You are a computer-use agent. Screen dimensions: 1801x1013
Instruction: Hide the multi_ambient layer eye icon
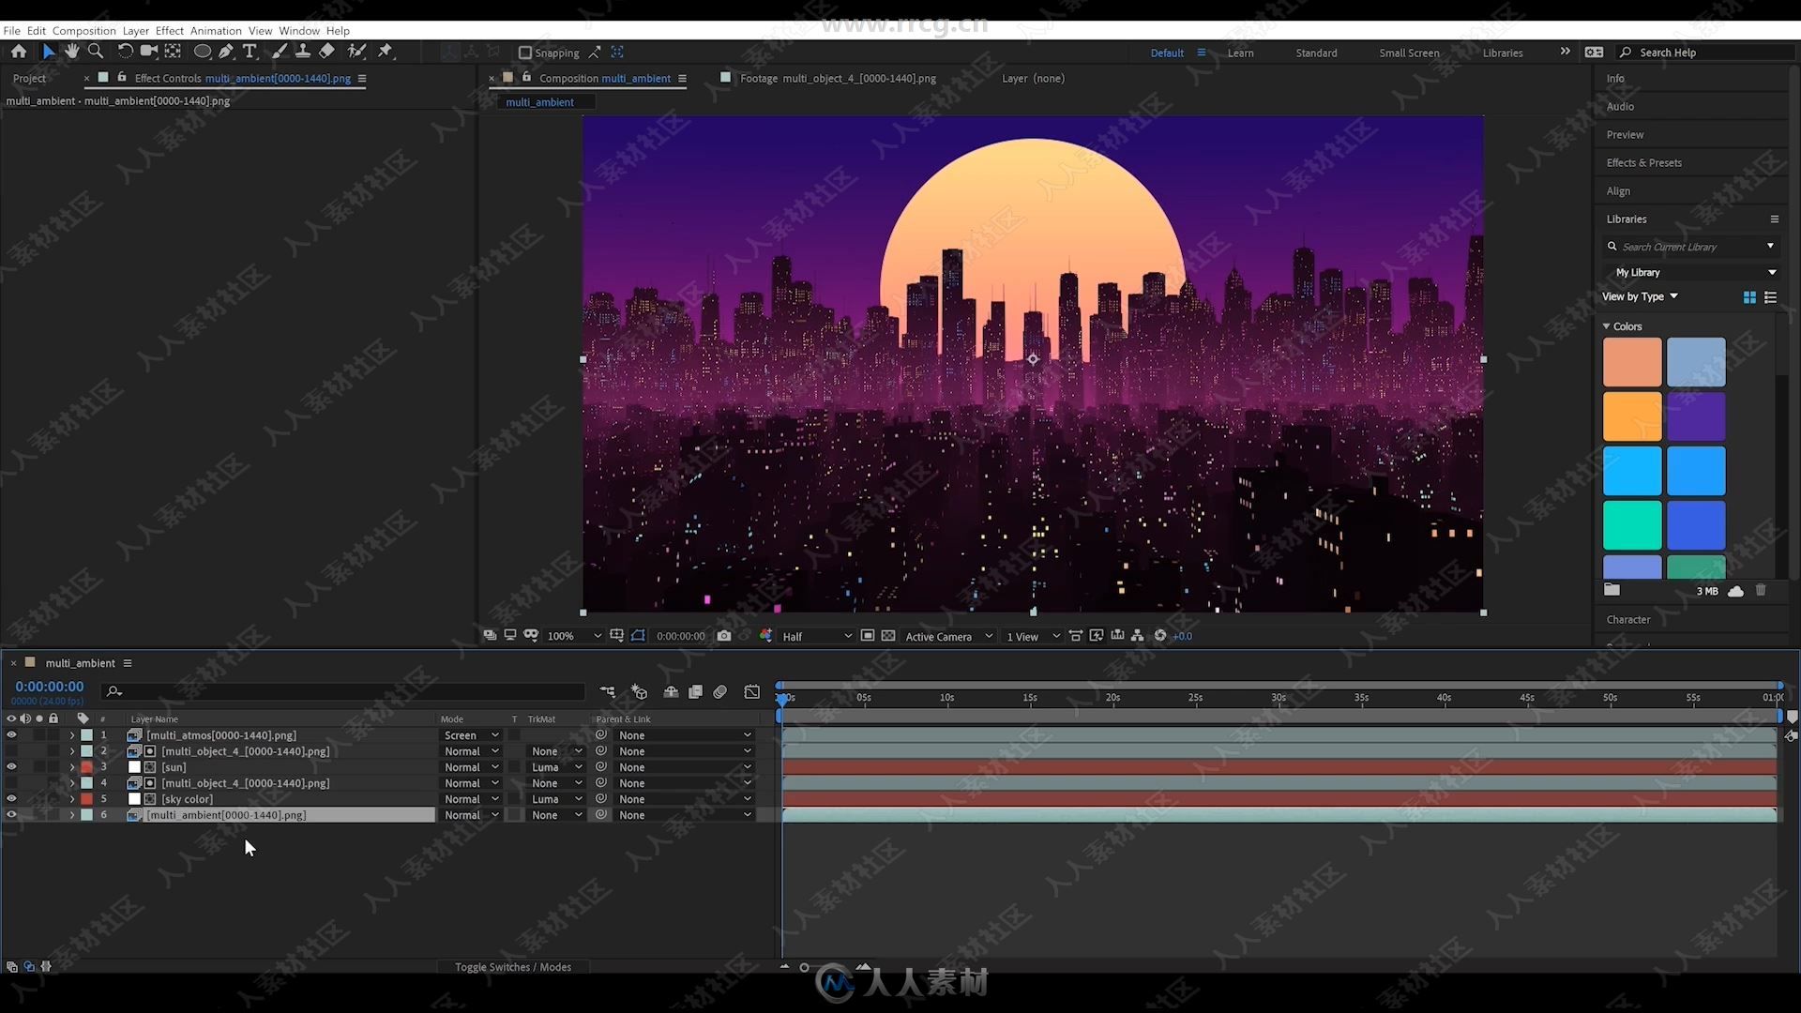(12, 815)
